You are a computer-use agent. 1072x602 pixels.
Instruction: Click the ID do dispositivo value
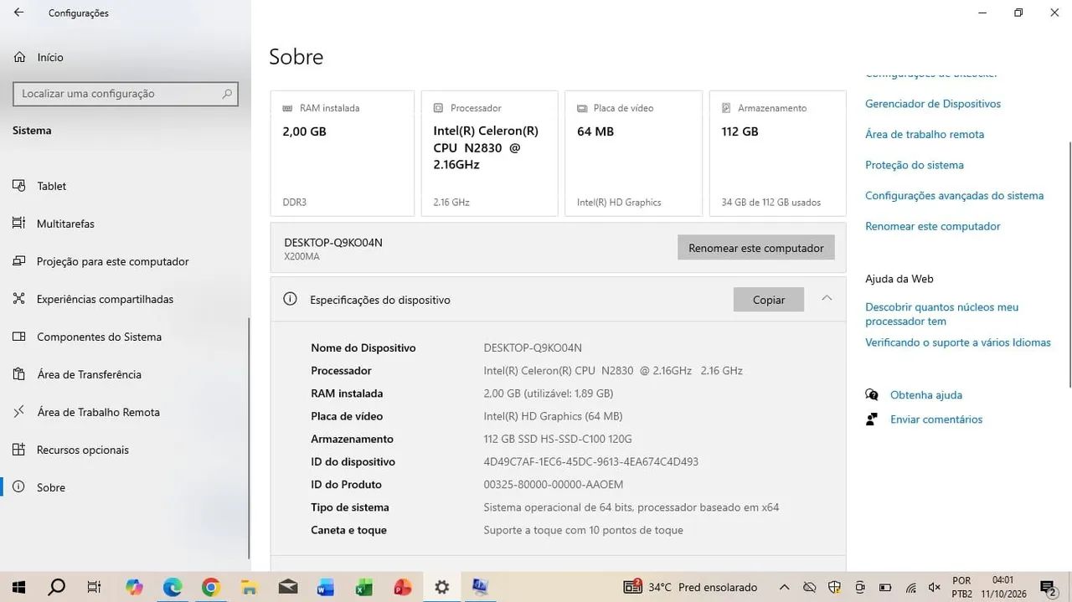pos(591,461)
